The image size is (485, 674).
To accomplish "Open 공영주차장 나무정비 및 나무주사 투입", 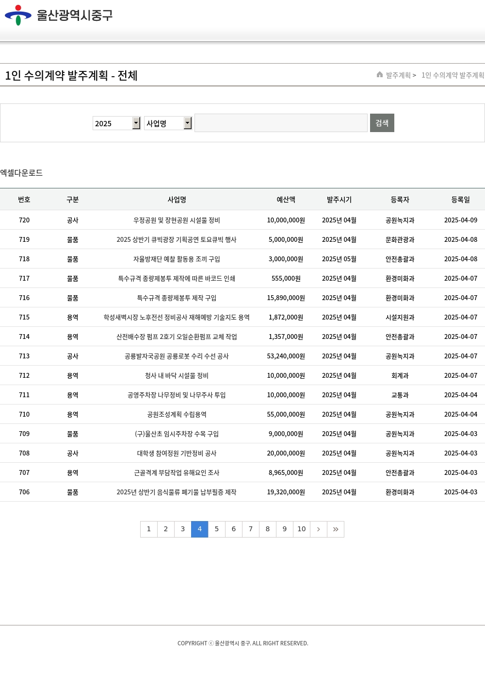I will pyautogui.click(x=177, y=395).
